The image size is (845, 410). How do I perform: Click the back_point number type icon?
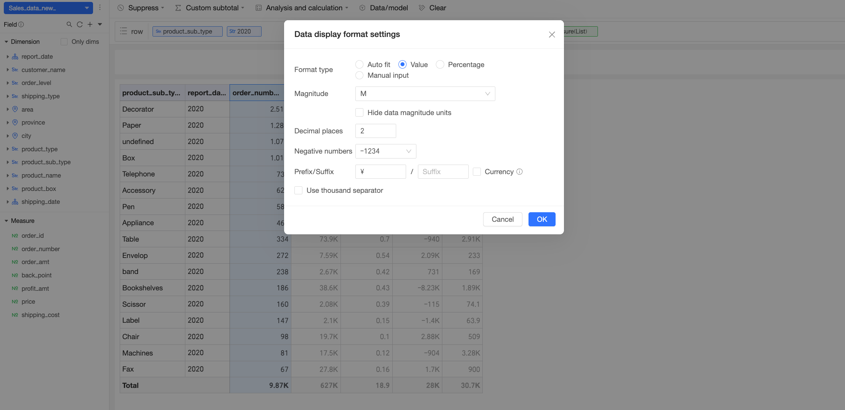pos(15,275)
